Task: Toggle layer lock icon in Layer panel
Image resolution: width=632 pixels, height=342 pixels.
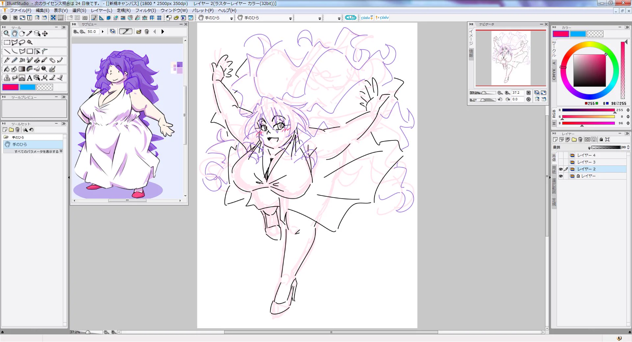Action: (601, 139)
